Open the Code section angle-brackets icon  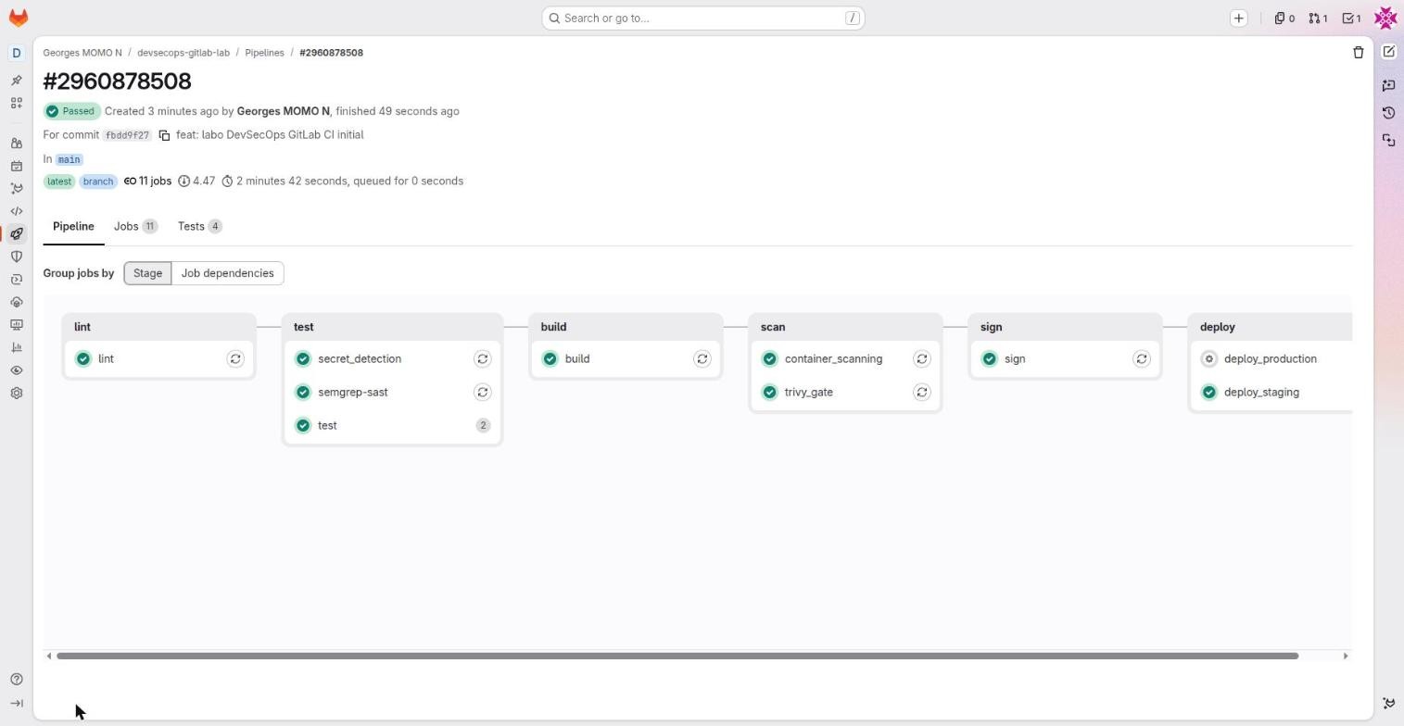[16, 211]
